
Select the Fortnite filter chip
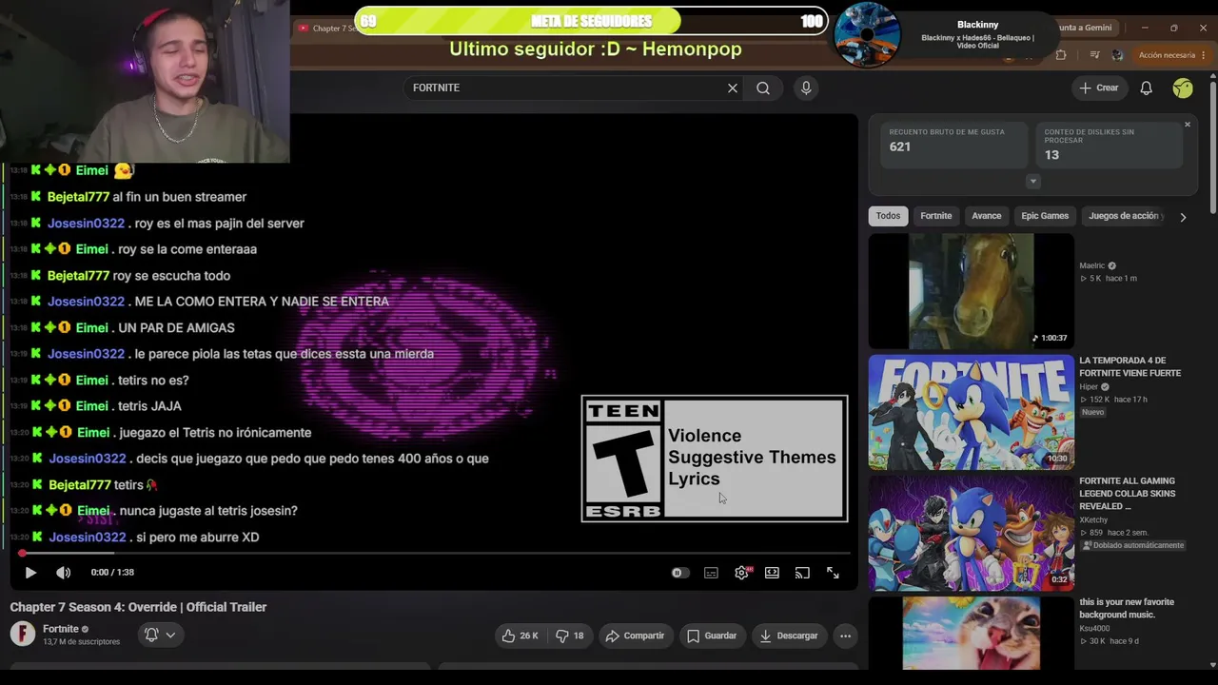point(935,216)
